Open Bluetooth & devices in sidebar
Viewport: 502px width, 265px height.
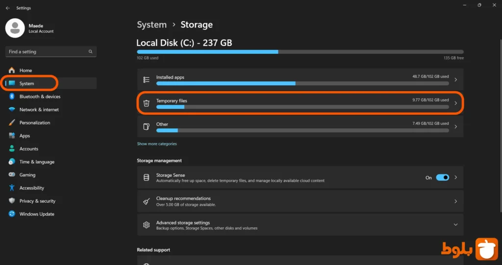pos(40,96)
